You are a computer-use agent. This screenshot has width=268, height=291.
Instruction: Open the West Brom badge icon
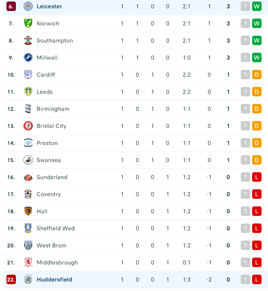[x=28, y=245]
